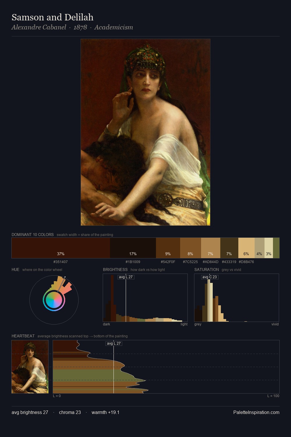Click the main Samson and Delilah painting image
Viewport: 291px width, 437px height.
coord(145,132)
